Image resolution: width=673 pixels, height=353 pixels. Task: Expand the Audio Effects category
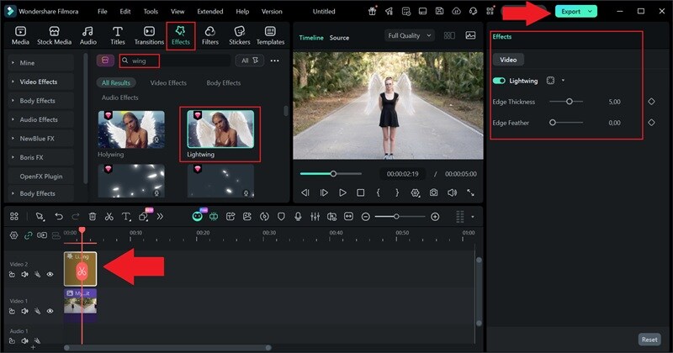pos(13,119)
